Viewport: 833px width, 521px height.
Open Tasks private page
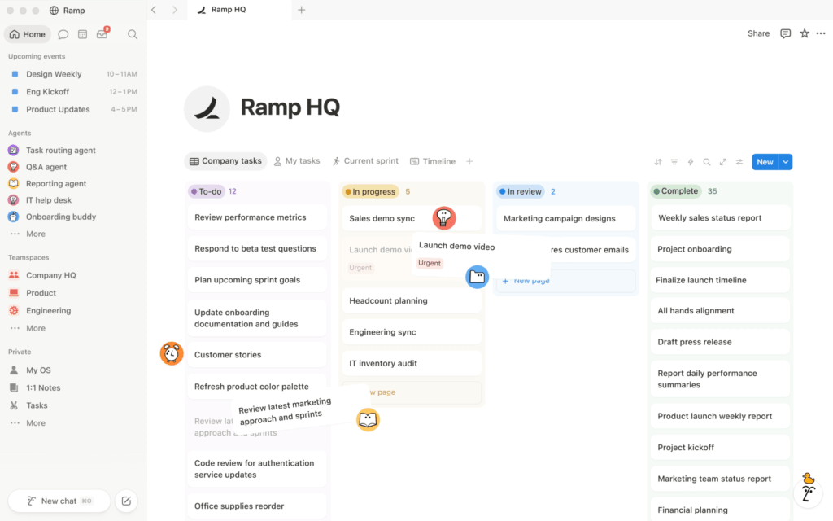[37, 405]
